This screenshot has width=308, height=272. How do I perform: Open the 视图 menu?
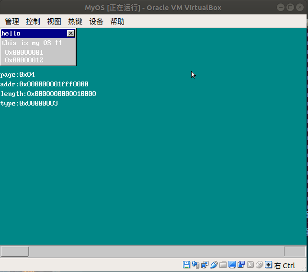(54, 22)
